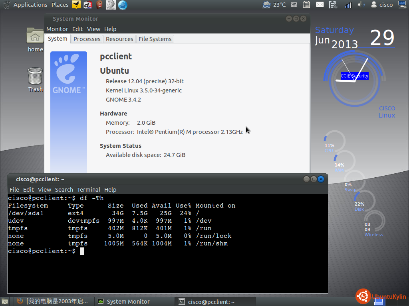The width and height of the screenshot is (409, 306).
Task: Click the Memory '2.0 GiB' value
Action: [x=146, y=123]
